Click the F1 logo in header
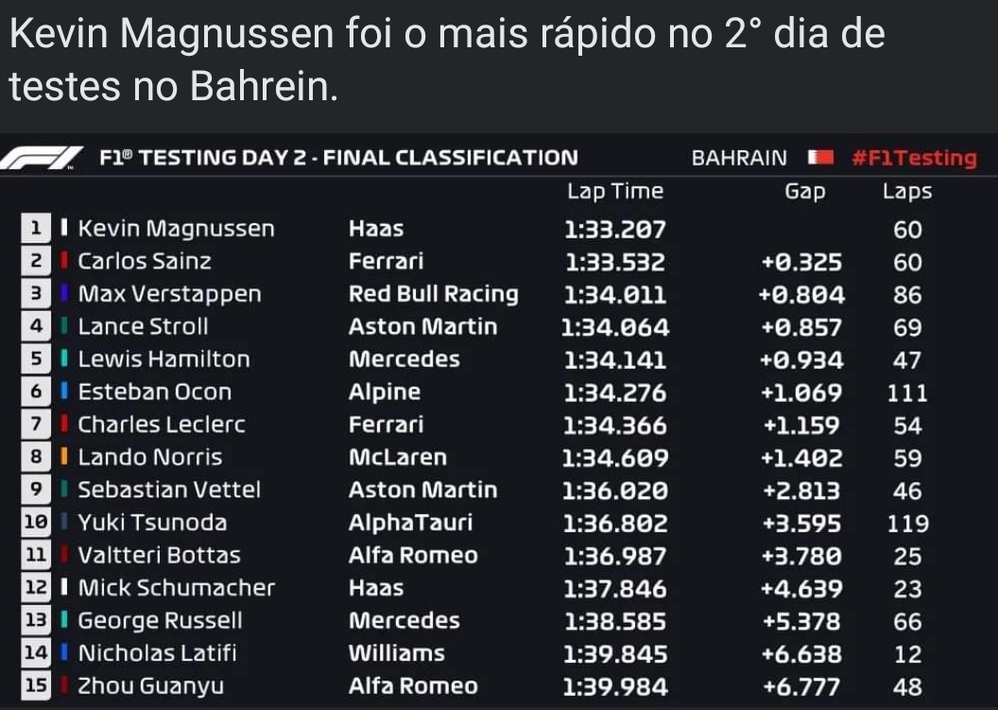The width and height of the screenshot is (998, 710). (42, 158)
